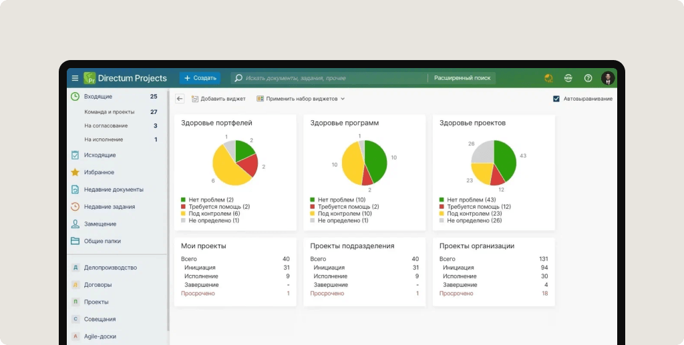Image resolution: width=684 pixels, height=345 pixels.
Task: Click the back arrow icon
Action: click(180, 99)
